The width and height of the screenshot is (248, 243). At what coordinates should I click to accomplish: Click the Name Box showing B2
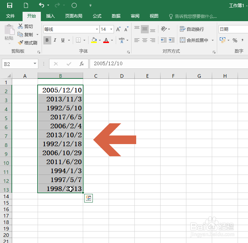tap(20, 64)
